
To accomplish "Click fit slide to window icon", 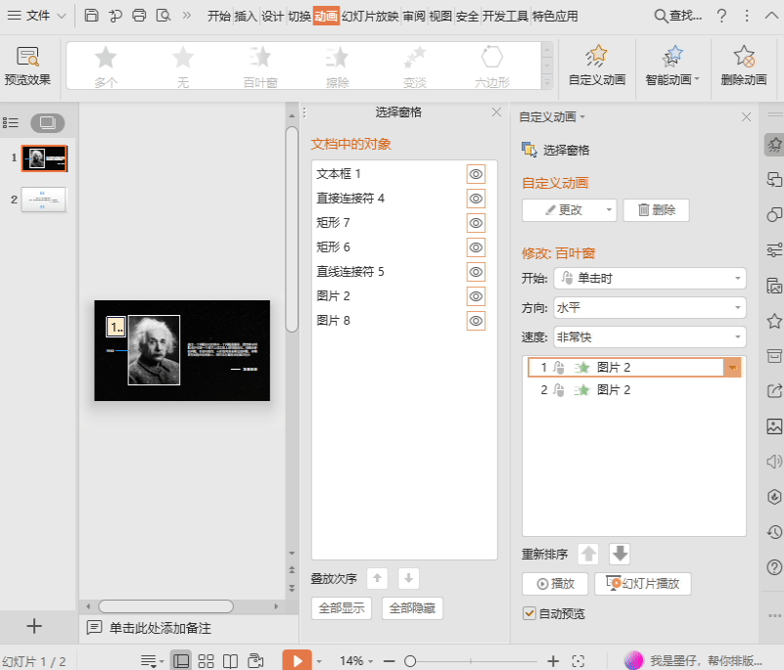I will (x=578, y=661).
